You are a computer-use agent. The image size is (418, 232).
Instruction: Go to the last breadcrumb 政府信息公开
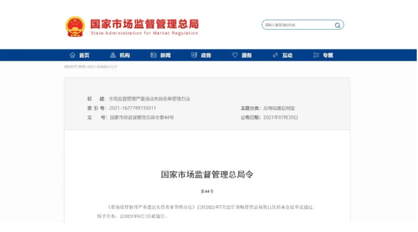pos(107,67)
